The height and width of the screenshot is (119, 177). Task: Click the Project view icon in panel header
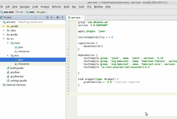[x=2, y=17]
